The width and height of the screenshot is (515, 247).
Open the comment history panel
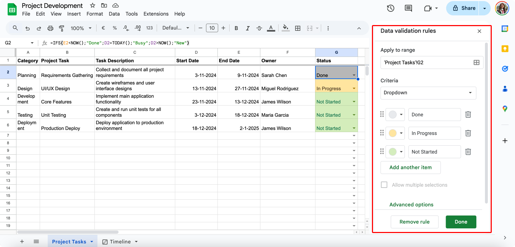coord(408,8)
